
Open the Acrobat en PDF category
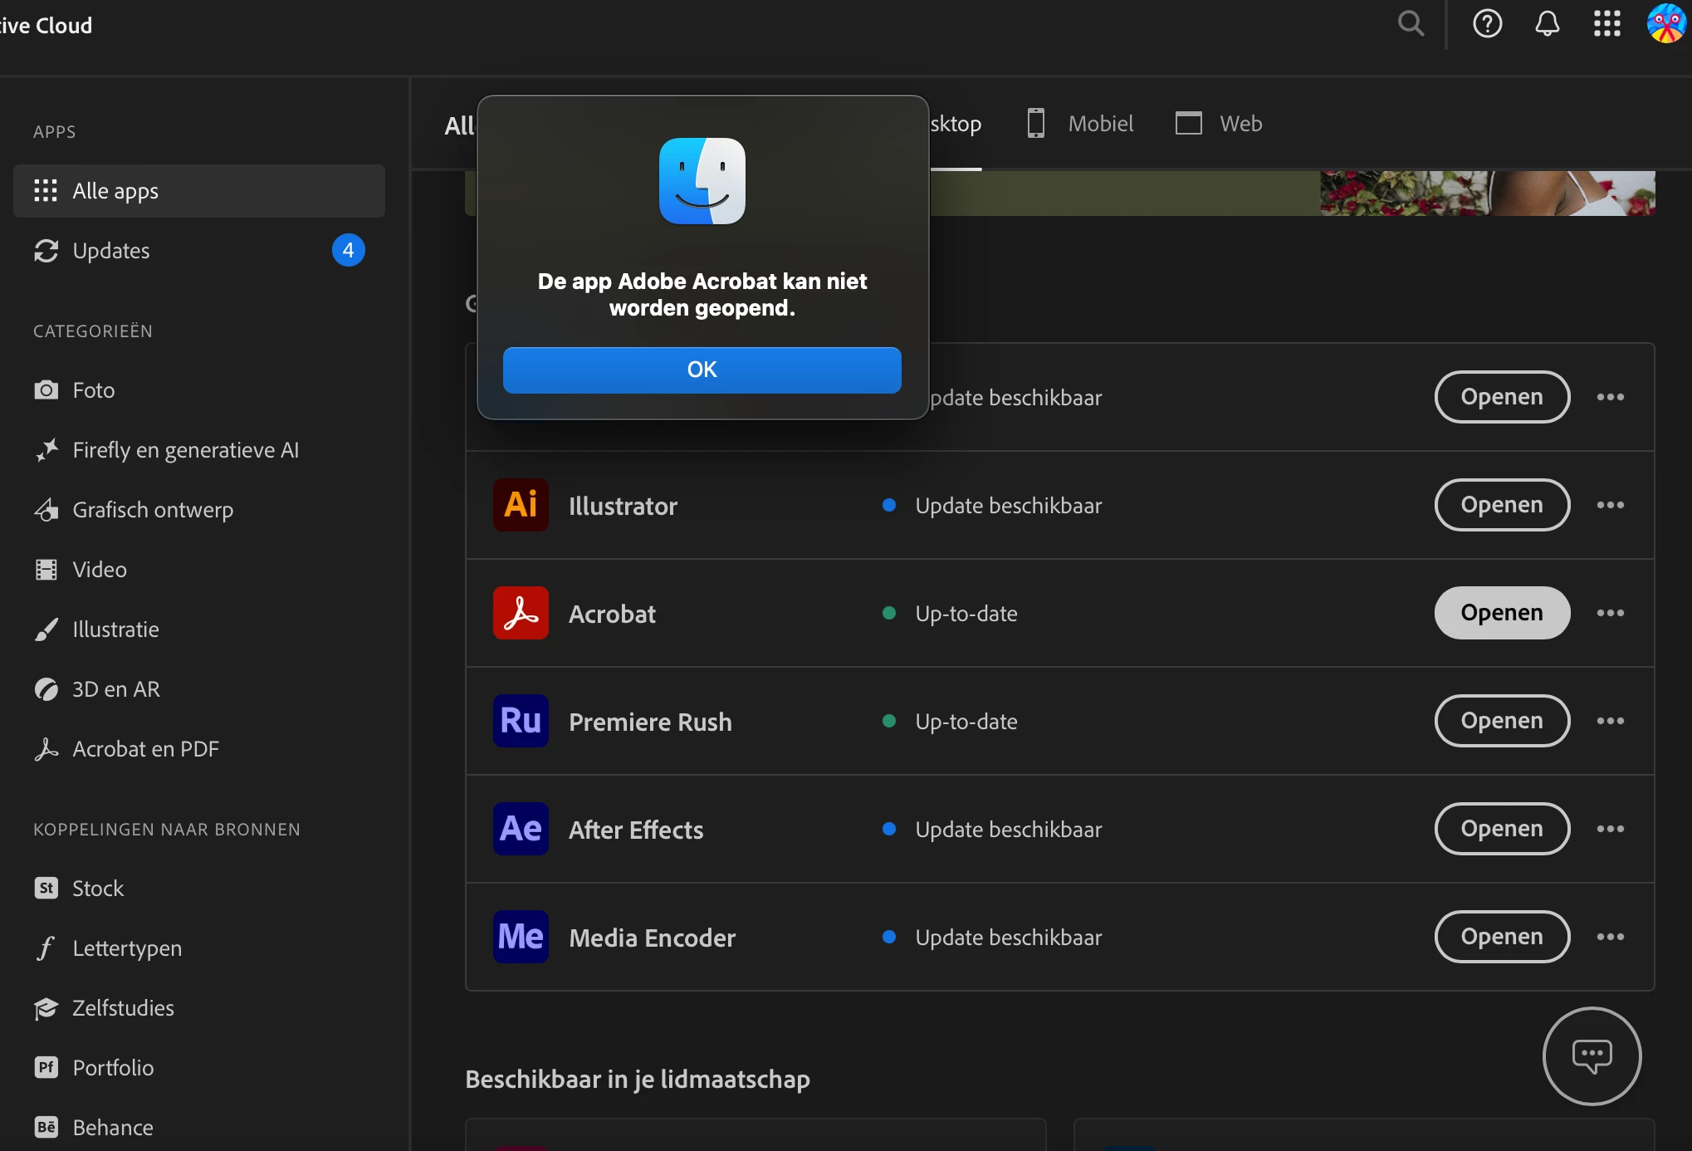pyautogui.click(x=145, y=749)
